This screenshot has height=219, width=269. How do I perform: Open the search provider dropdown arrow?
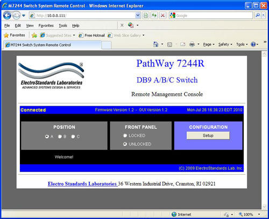pyautogui.click(x=263, y=16)
